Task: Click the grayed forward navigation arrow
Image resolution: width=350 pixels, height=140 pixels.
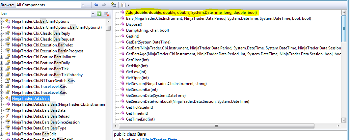Action: click(x=104, y=5)
